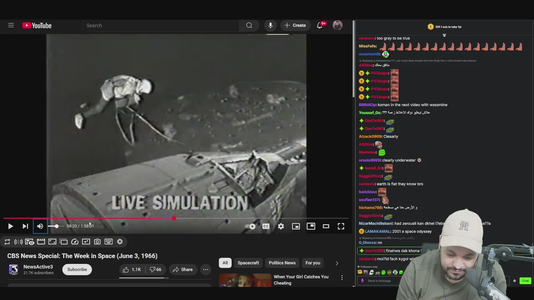Expand the chat leaderboard chevron

tap(444, 35)
